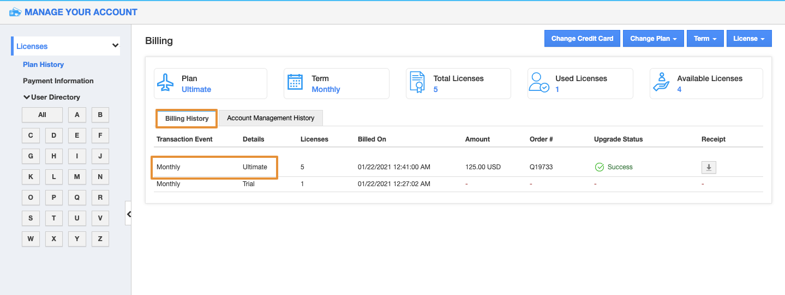
Task: Click the airplane Plan icon
Action: click(165, 83)
